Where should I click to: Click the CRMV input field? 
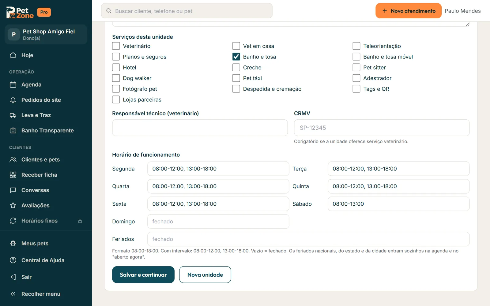click(x=382, y=128)
